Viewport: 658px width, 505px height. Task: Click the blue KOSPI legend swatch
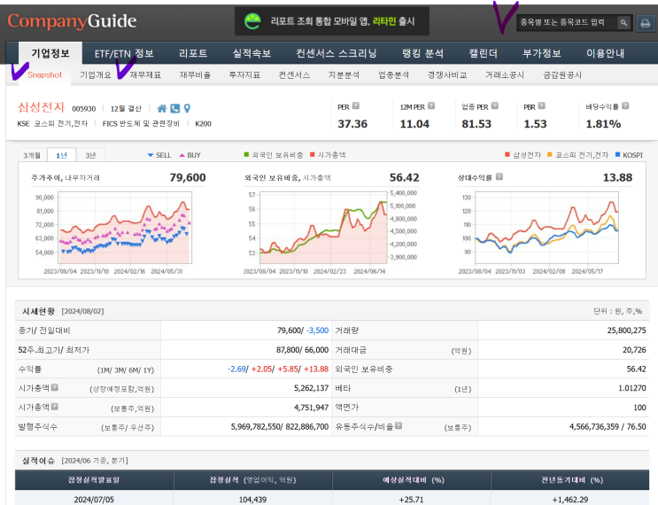617,154
